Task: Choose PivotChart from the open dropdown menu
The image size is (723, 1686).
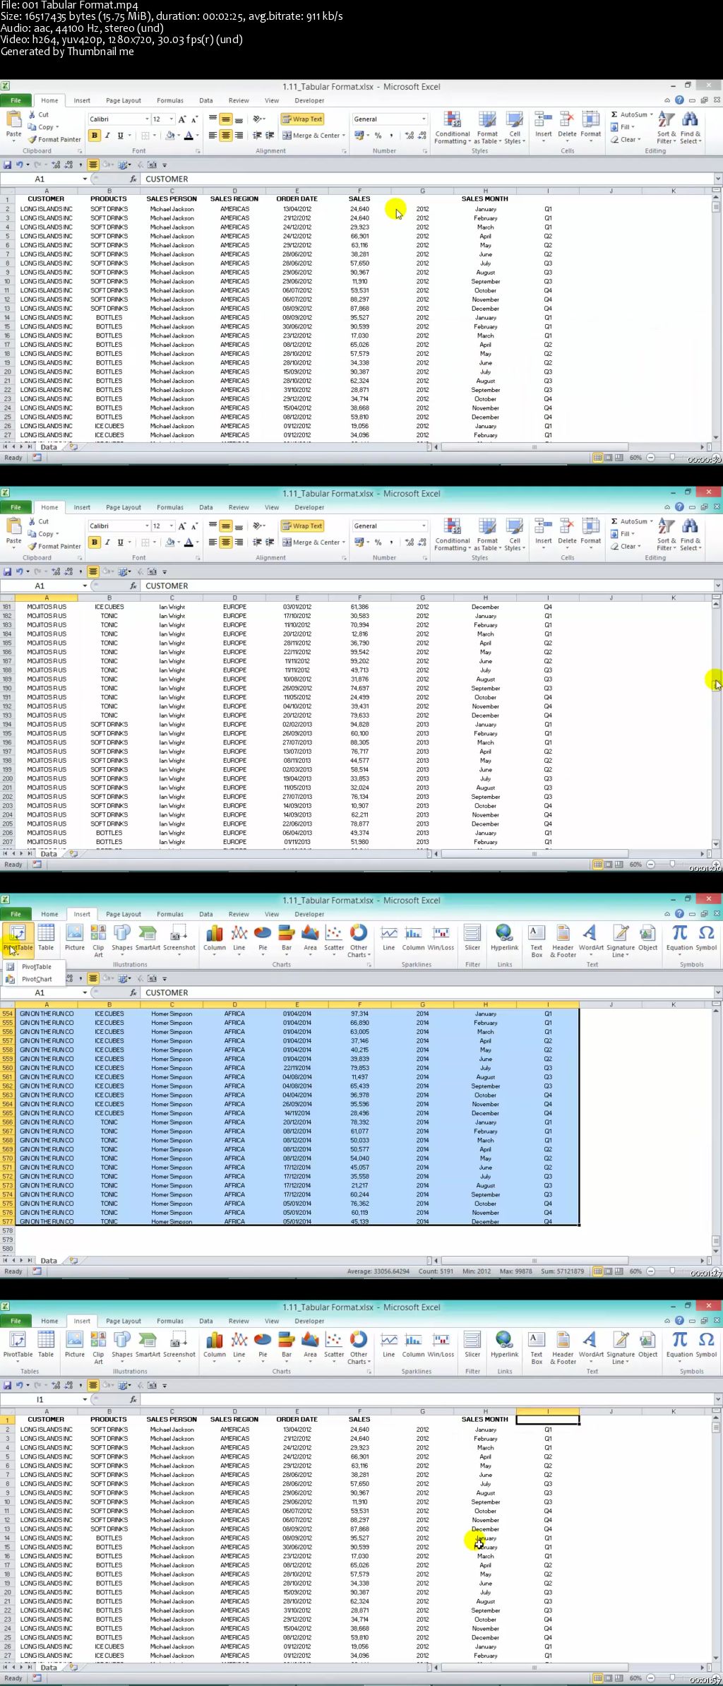Action: (36, 979)
